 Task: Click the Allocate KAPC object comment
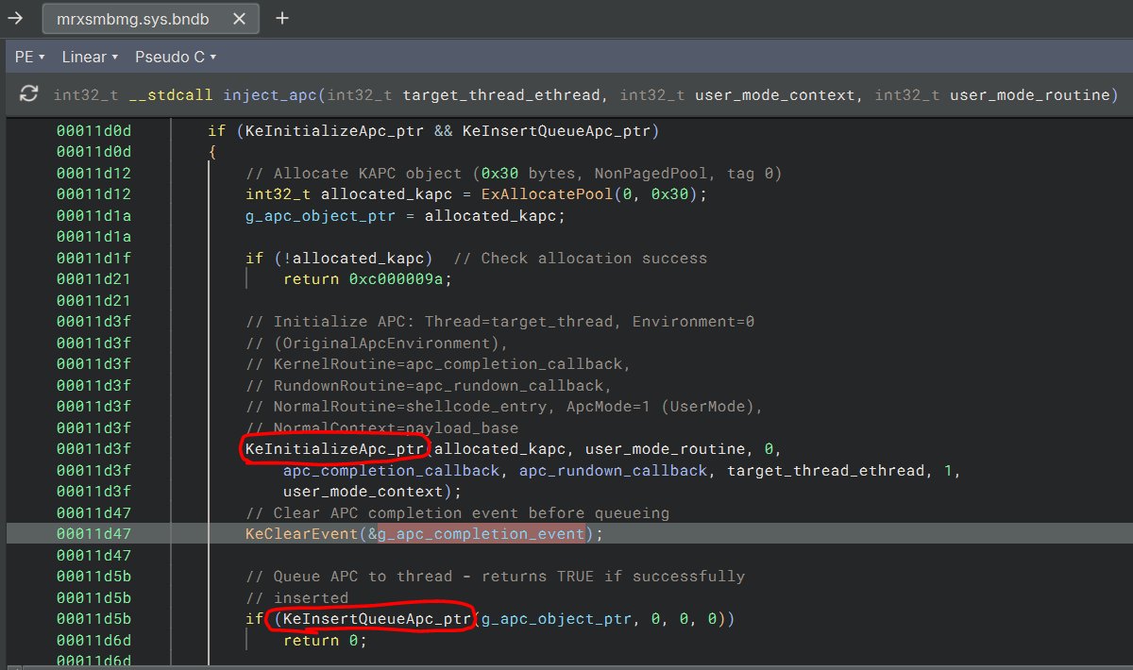coord(514,173)
